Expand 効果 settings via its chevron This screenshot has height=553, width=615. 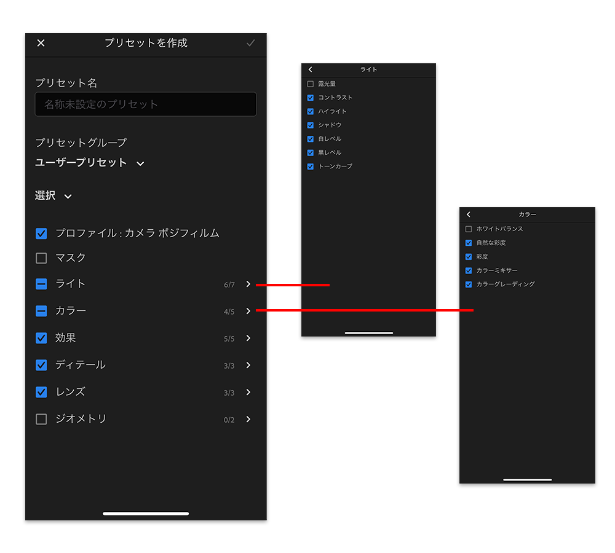coord(248,338)
